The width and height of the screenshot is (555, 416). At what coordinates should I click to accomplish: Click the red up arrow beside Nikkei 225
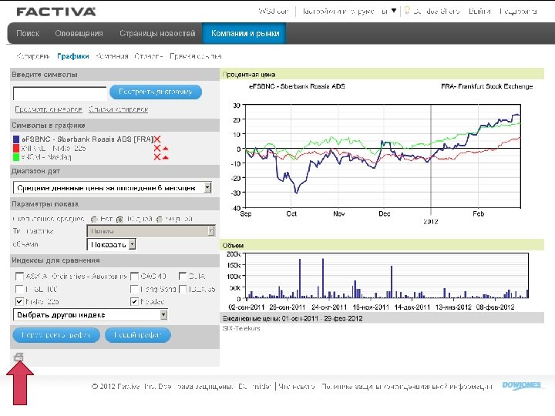(165, 148)
